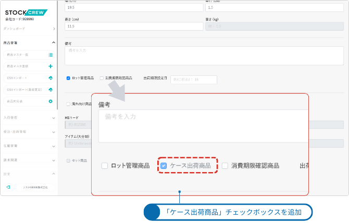Click the sidebar vertical scrollbar
349x223 pixels.
coord(57,55)
